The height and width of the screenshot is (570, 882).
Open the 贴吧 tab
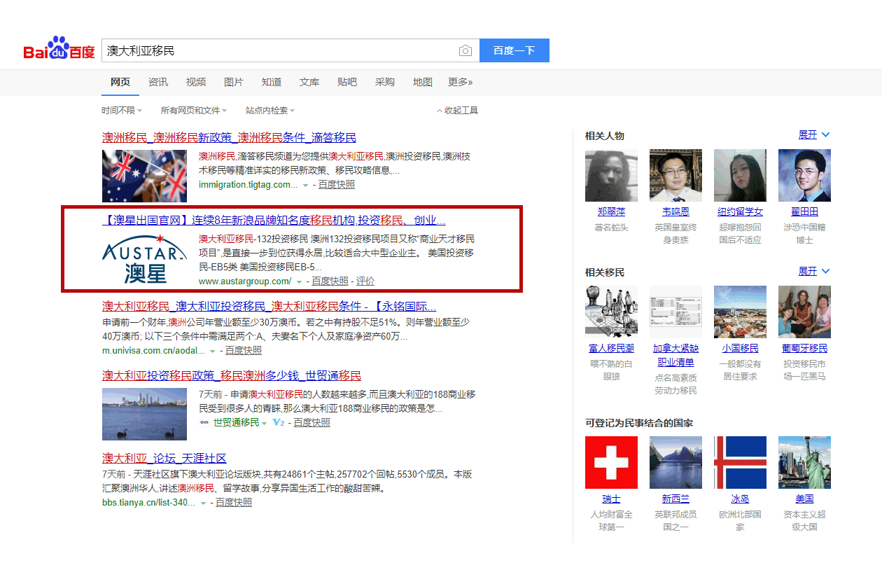tap(347, 82)
